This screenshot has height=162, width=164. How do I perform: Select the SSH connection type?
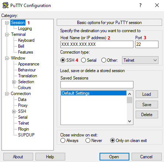(63, 60)
